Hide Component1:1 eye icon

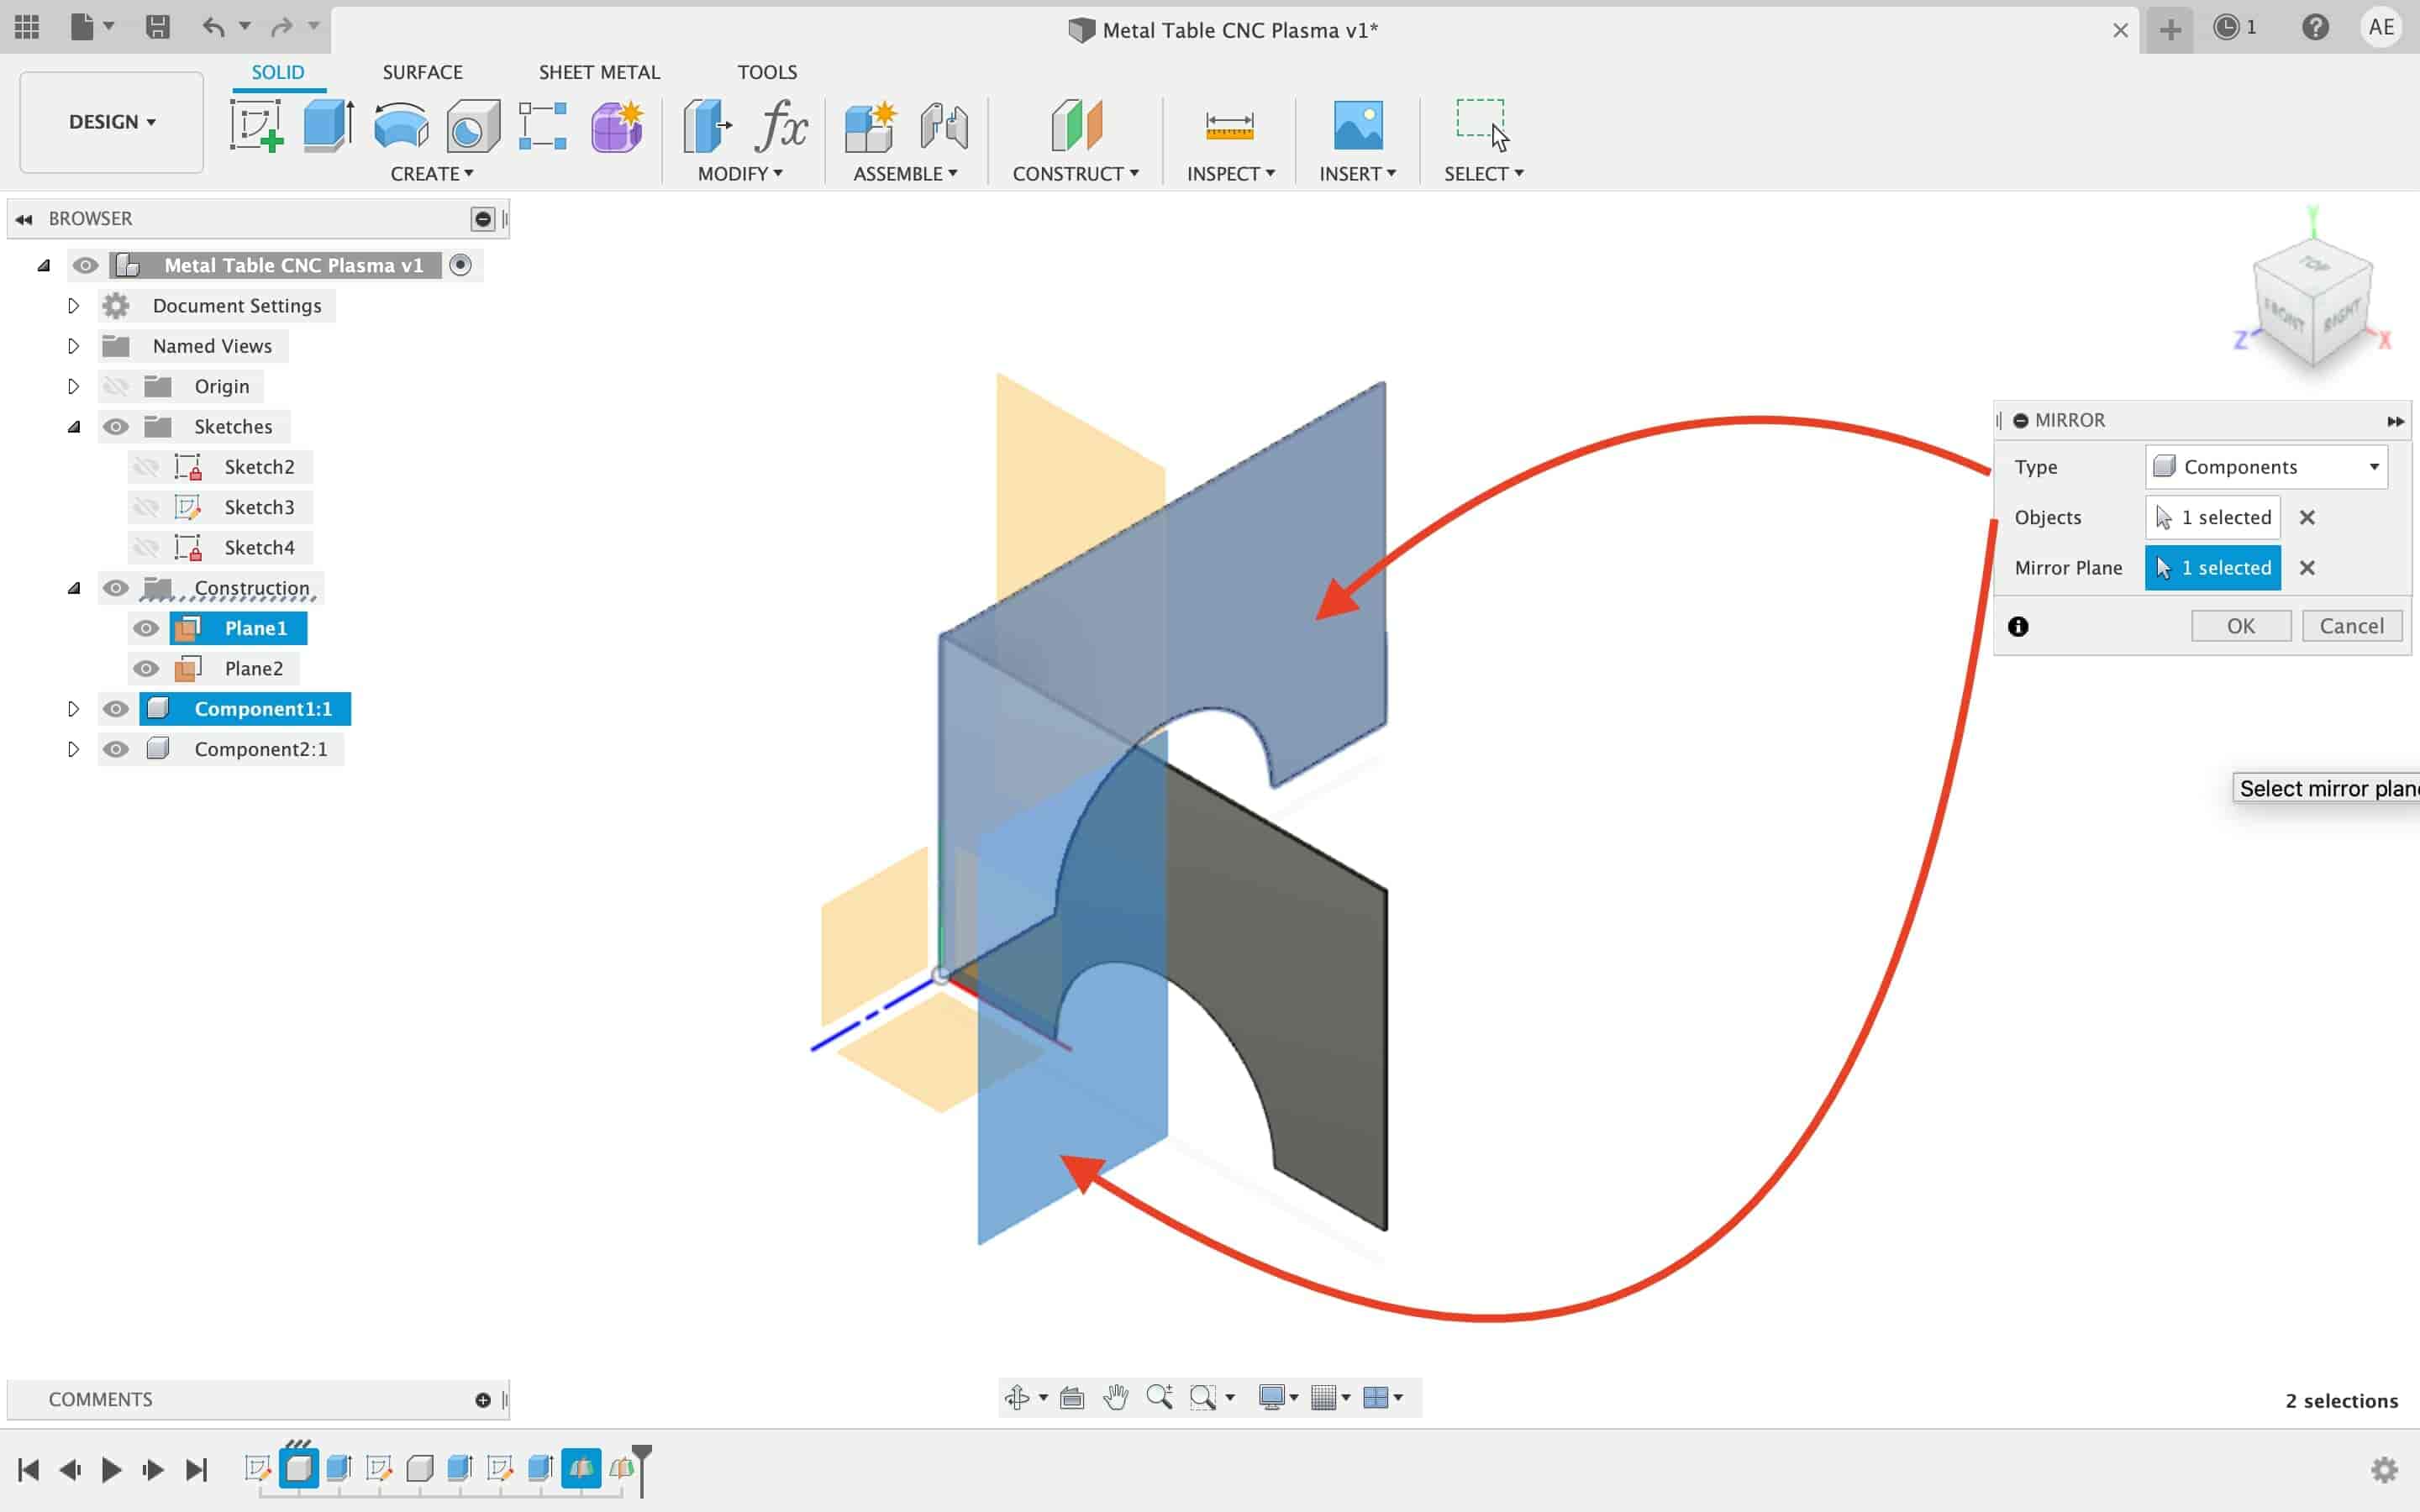click(x=116, y=709)
